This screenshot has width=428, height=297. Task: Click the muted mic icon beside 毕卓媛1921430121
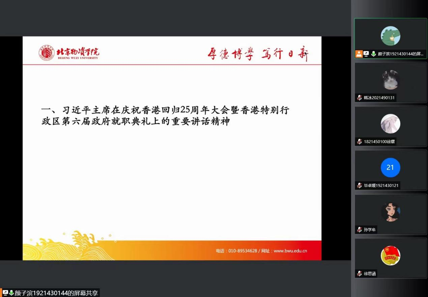360,186
